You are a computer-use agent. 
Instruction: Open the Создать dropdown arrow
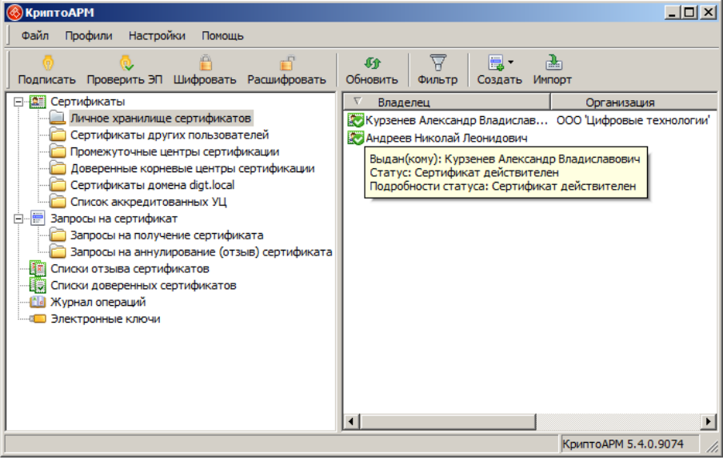(x=511, y=62)
